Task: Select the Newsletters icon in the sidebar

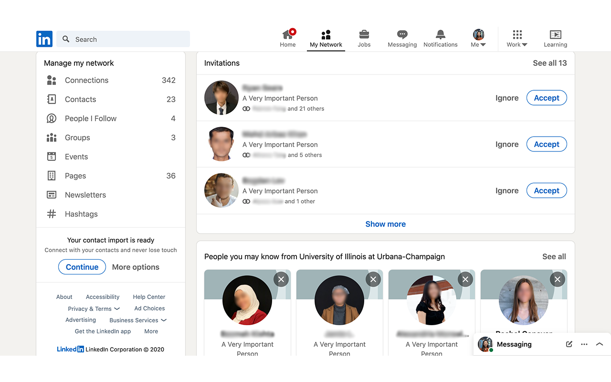Action: point(52,195)
